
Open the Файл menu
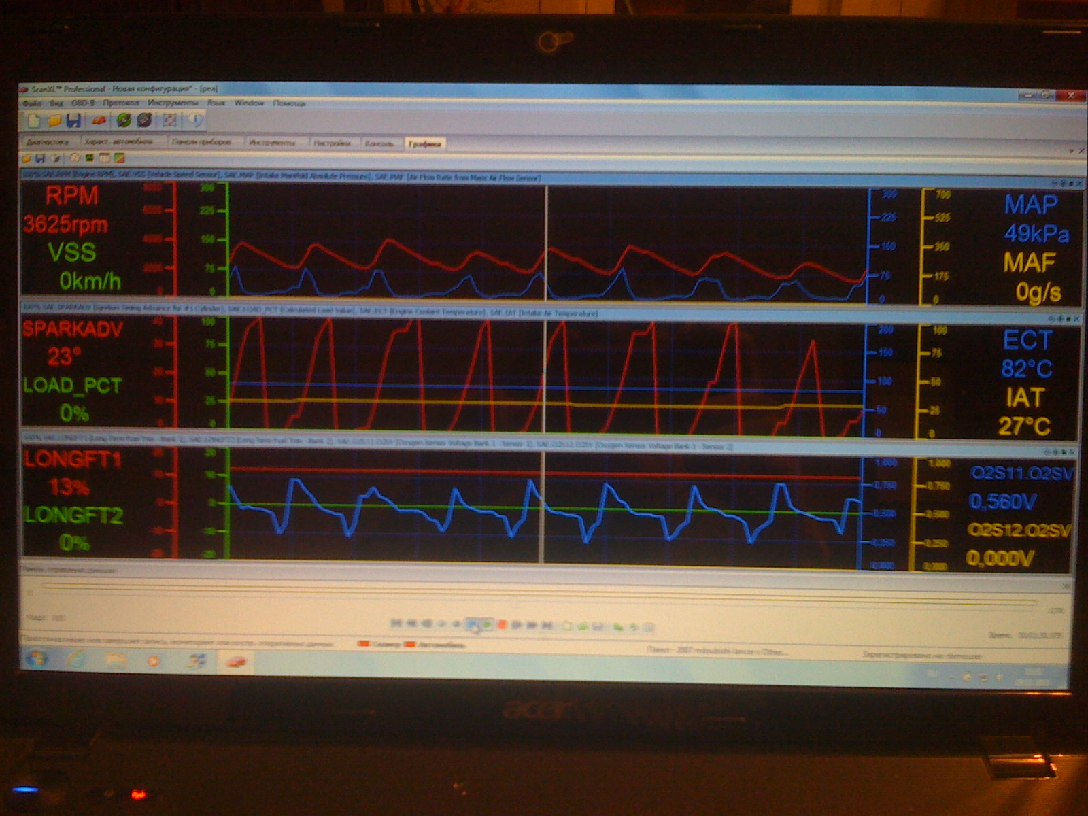32,103
